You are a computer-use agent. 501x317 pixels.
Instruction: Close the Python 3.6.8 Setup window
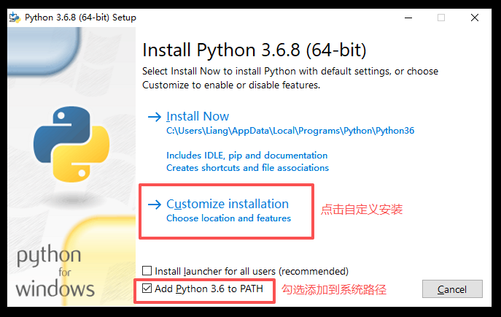[x=475, y=18]
